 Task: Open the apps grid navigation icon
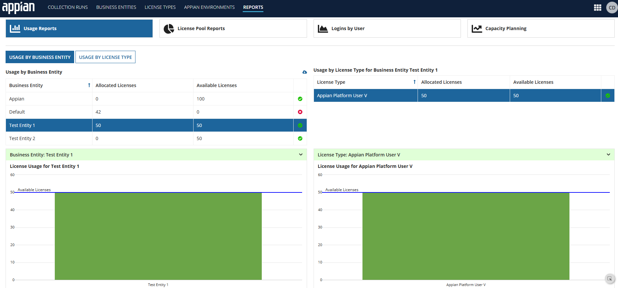[x=597, y=8]
